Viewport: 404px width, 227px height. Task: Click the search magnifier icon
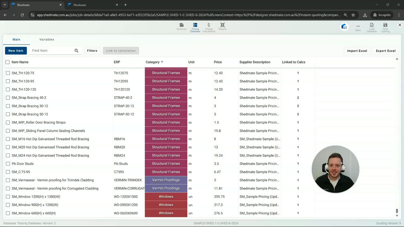click(76, 50)
